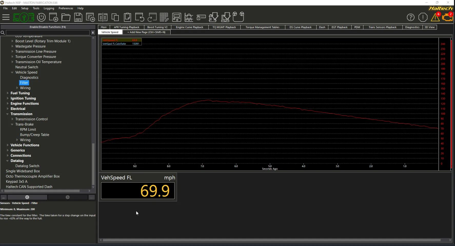Click the lock ruler icon

pos(201,17)
